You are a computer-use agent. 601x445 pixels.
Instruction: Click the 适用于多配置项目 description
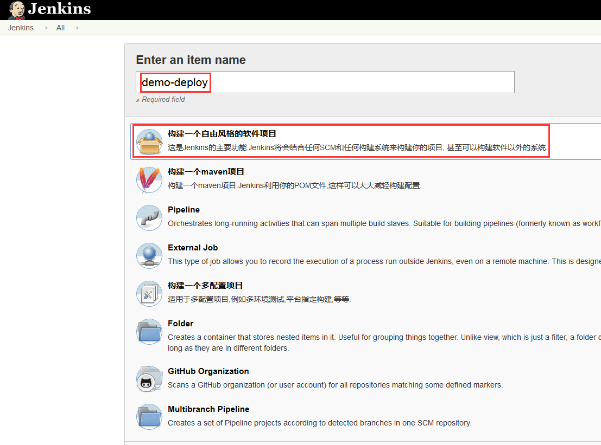pos(259,299)
